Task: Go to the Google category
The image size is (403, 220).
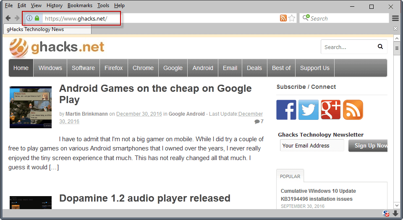Action: click(173, 68)
